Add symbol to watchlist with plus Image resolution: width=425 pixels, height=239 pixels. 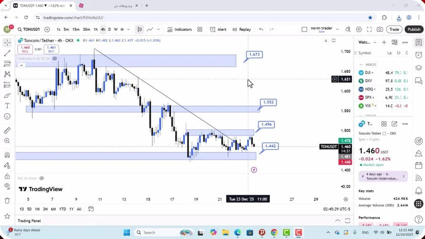(384, 42)
